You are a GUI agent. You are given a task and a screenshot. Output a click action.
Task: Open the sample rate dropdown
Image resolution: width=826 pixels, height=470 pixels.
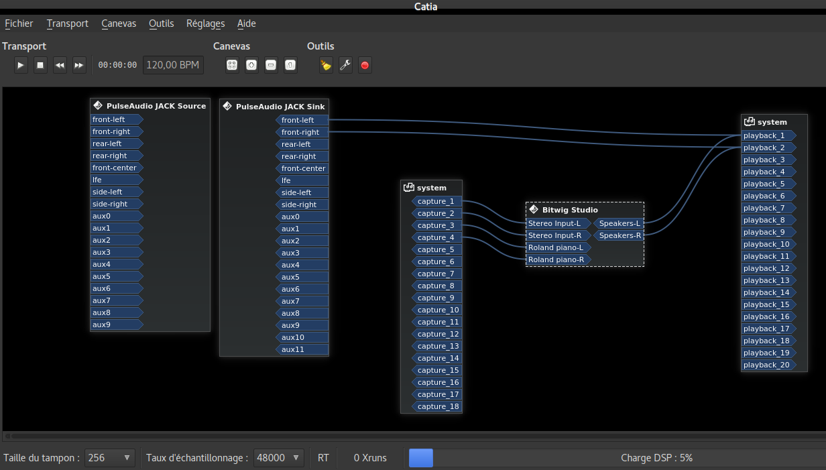[x=279, y=458]
